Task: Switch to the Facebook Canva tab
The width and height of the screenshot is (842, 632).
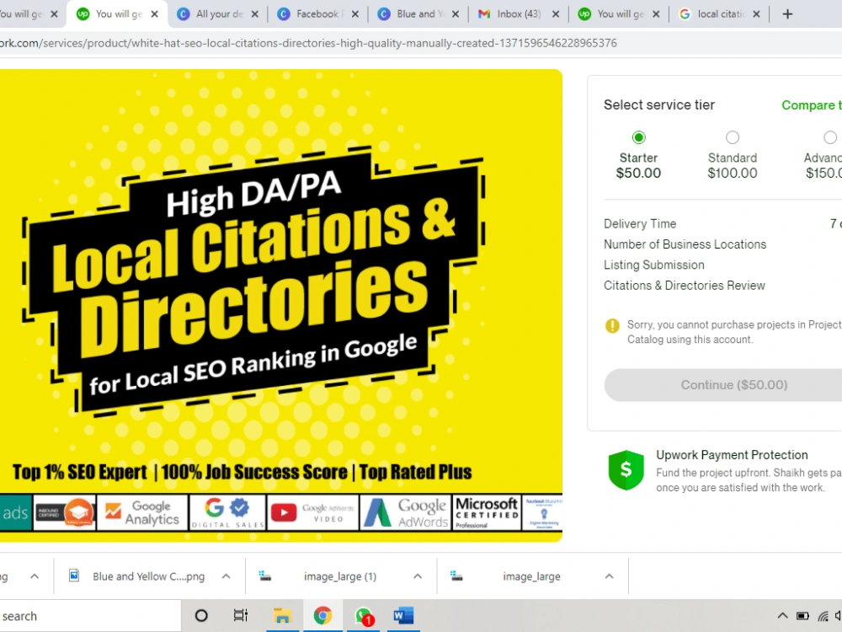Action: pyautogui.click(x=318, y=14)
